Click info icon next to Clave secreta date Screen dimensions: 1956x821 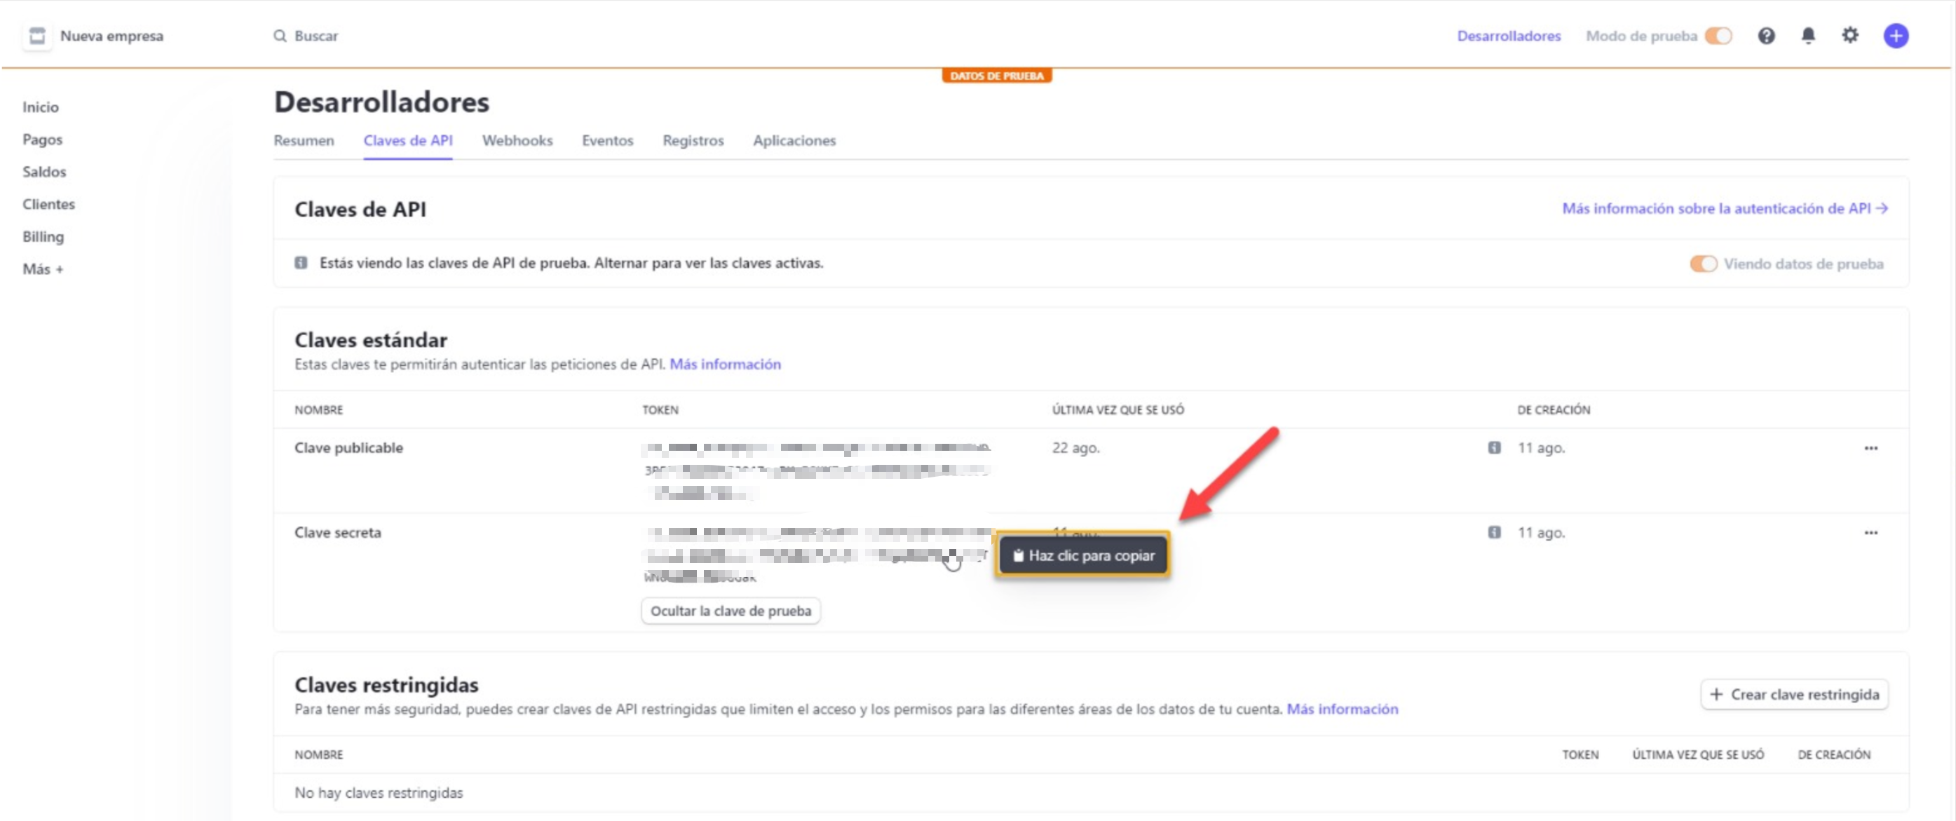click(1493, 532)
